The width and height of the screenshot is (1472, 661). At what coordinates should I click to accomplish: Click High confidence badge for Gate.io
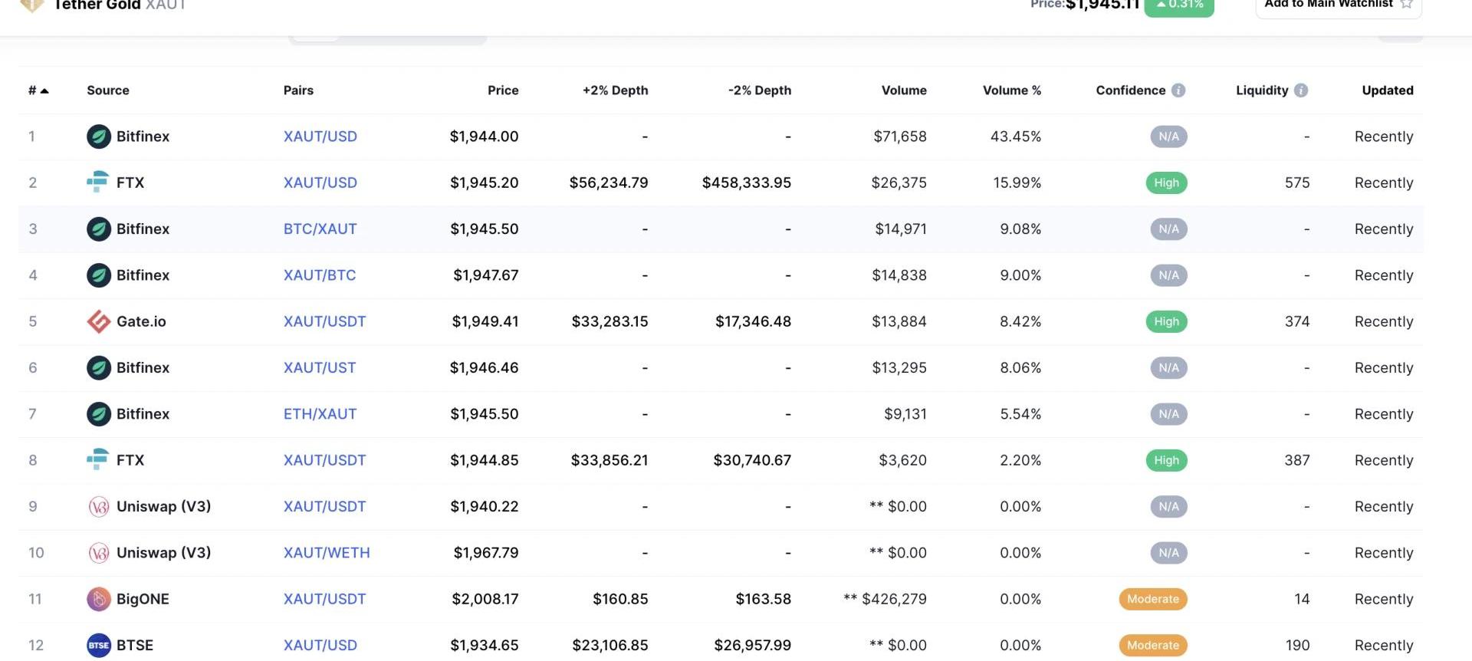1166,321
